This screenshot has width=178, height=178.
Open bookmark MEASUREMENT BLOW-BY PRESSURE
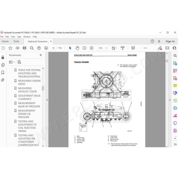coord(29,105)
